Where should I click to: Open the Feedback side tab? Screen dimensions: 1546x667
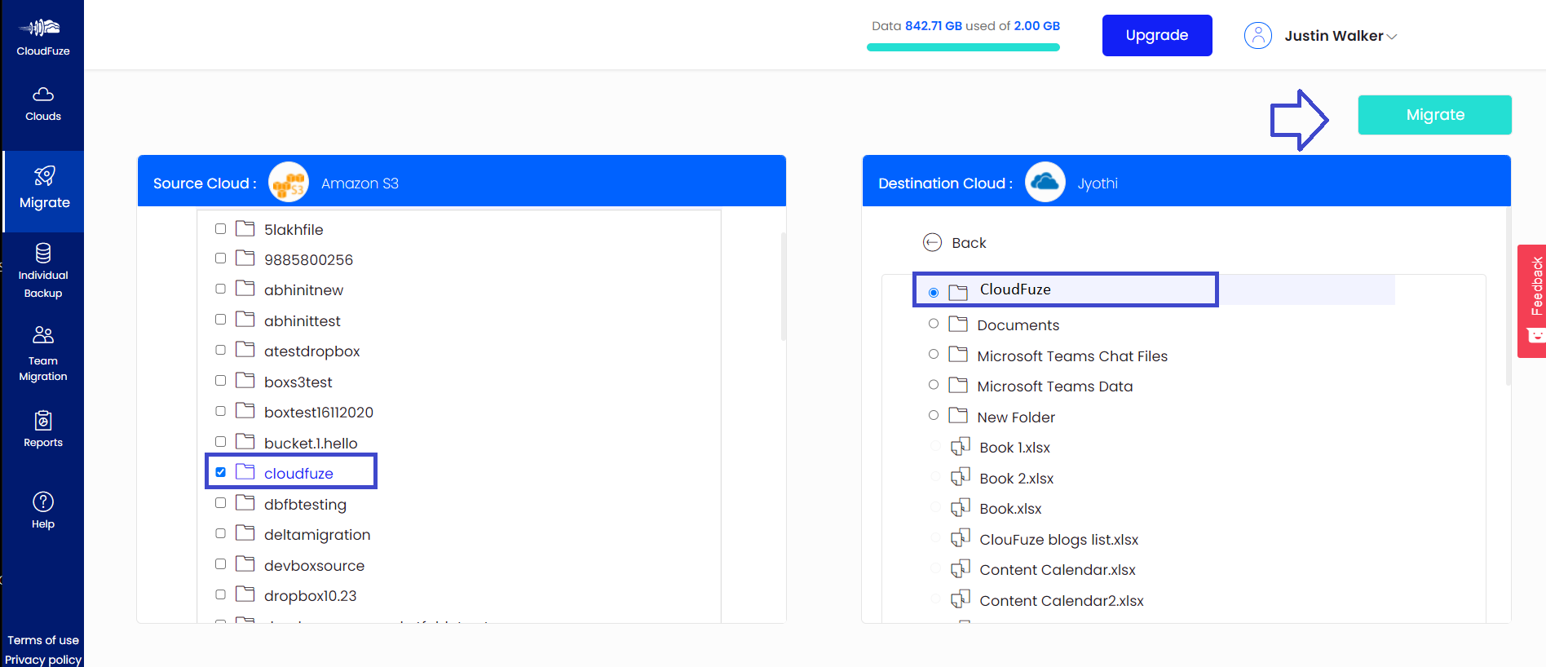click(1531, 301)
